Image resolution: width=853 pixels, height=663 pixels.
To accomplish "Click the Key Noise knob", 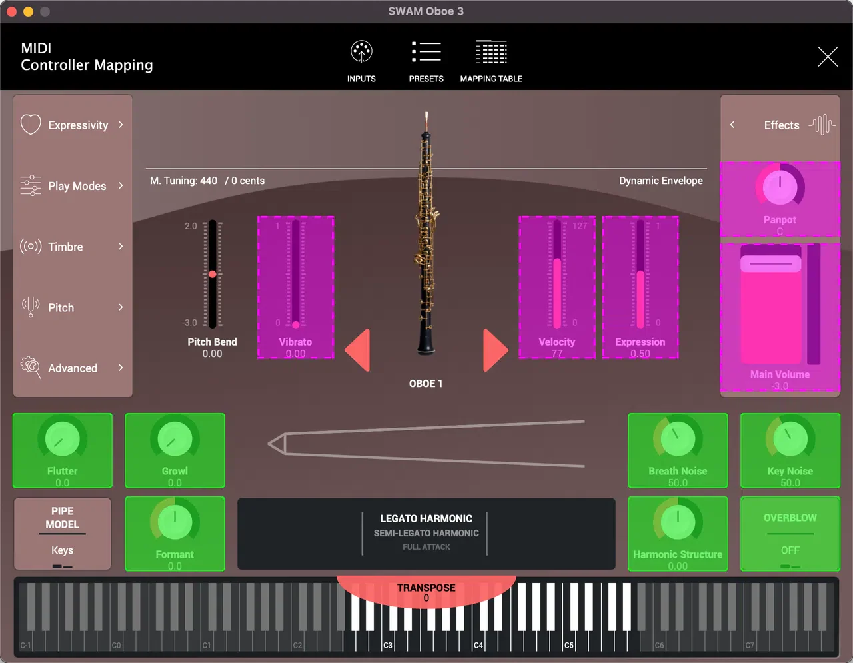I will (790, 439).
